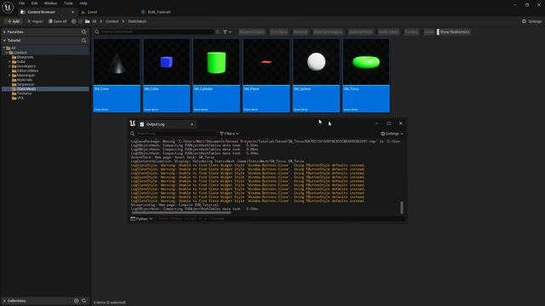Toggle the Show References filter pill
This screenshot has width=545, height=306.
click(454, 32)
